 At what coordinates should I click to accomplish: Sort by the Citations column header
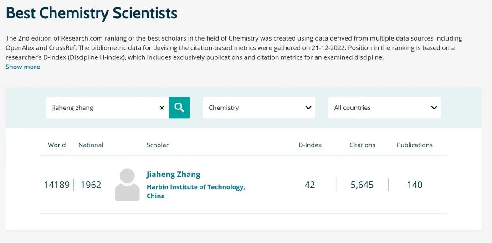tap(363, 145)
